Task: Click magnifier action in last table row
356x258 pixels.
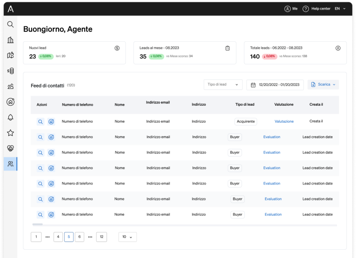Action: (40, 215)
